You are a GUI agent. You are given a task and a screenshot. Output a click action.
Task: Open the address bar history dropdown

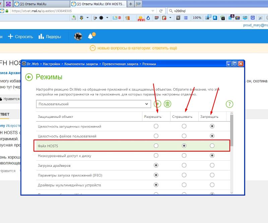[153, 11]
